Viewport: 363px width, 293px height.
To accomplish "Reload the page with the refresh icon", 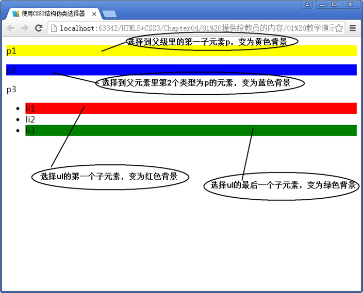I will 39,28.
